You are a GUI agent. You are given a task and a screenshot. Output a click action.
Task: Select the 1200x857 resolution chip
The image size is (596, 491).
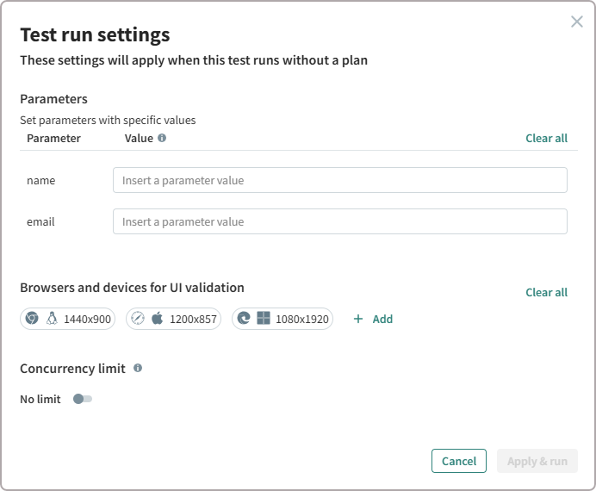click(x=193, y=320)
